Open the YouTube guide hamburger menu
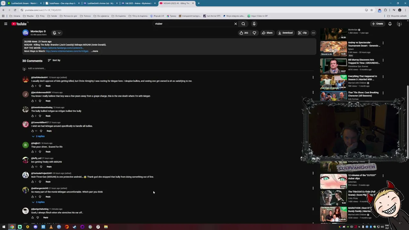This screenshot has height=230, width=409. (x=5, y=24)
